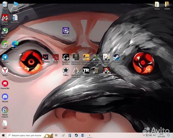Open the Recycle Bin (Корзина)
The height and width of the screenshot is (138, 173).
[x=5, y=4]
